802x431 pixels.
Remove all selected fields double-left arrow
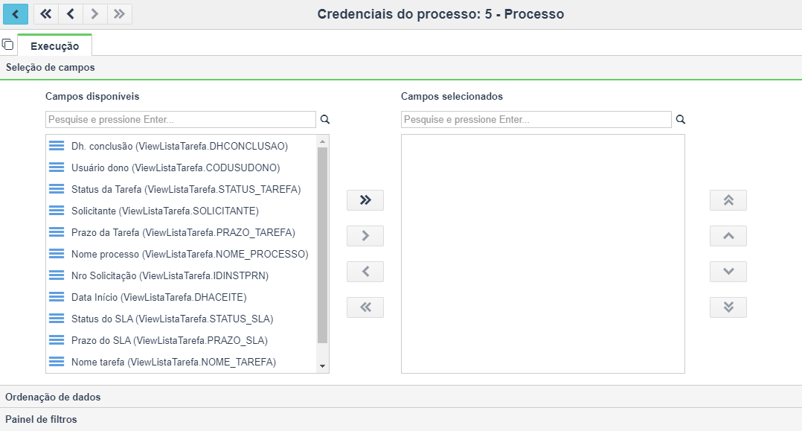click(365, 307)
